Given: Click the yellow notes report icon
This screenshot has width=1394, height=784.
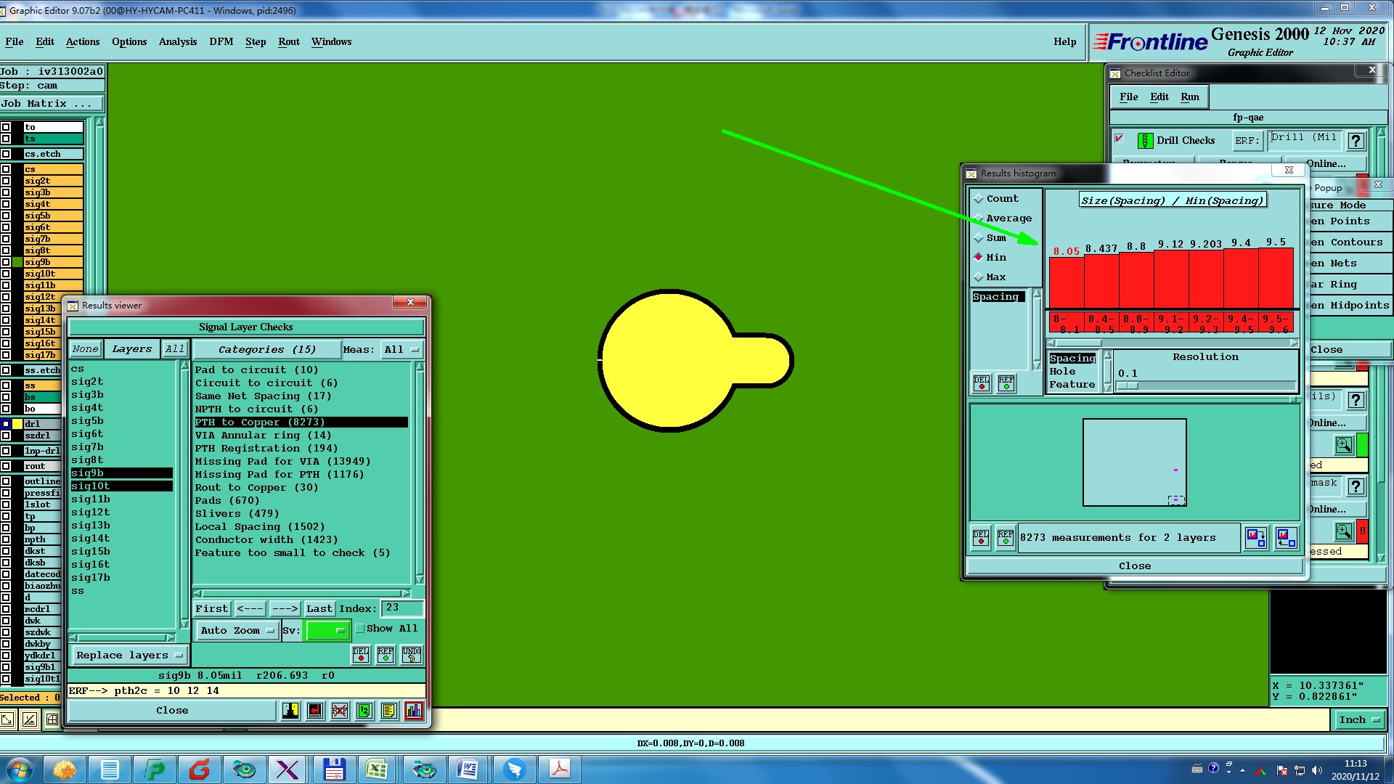Looking at the screenshot, I should [389, 711].
